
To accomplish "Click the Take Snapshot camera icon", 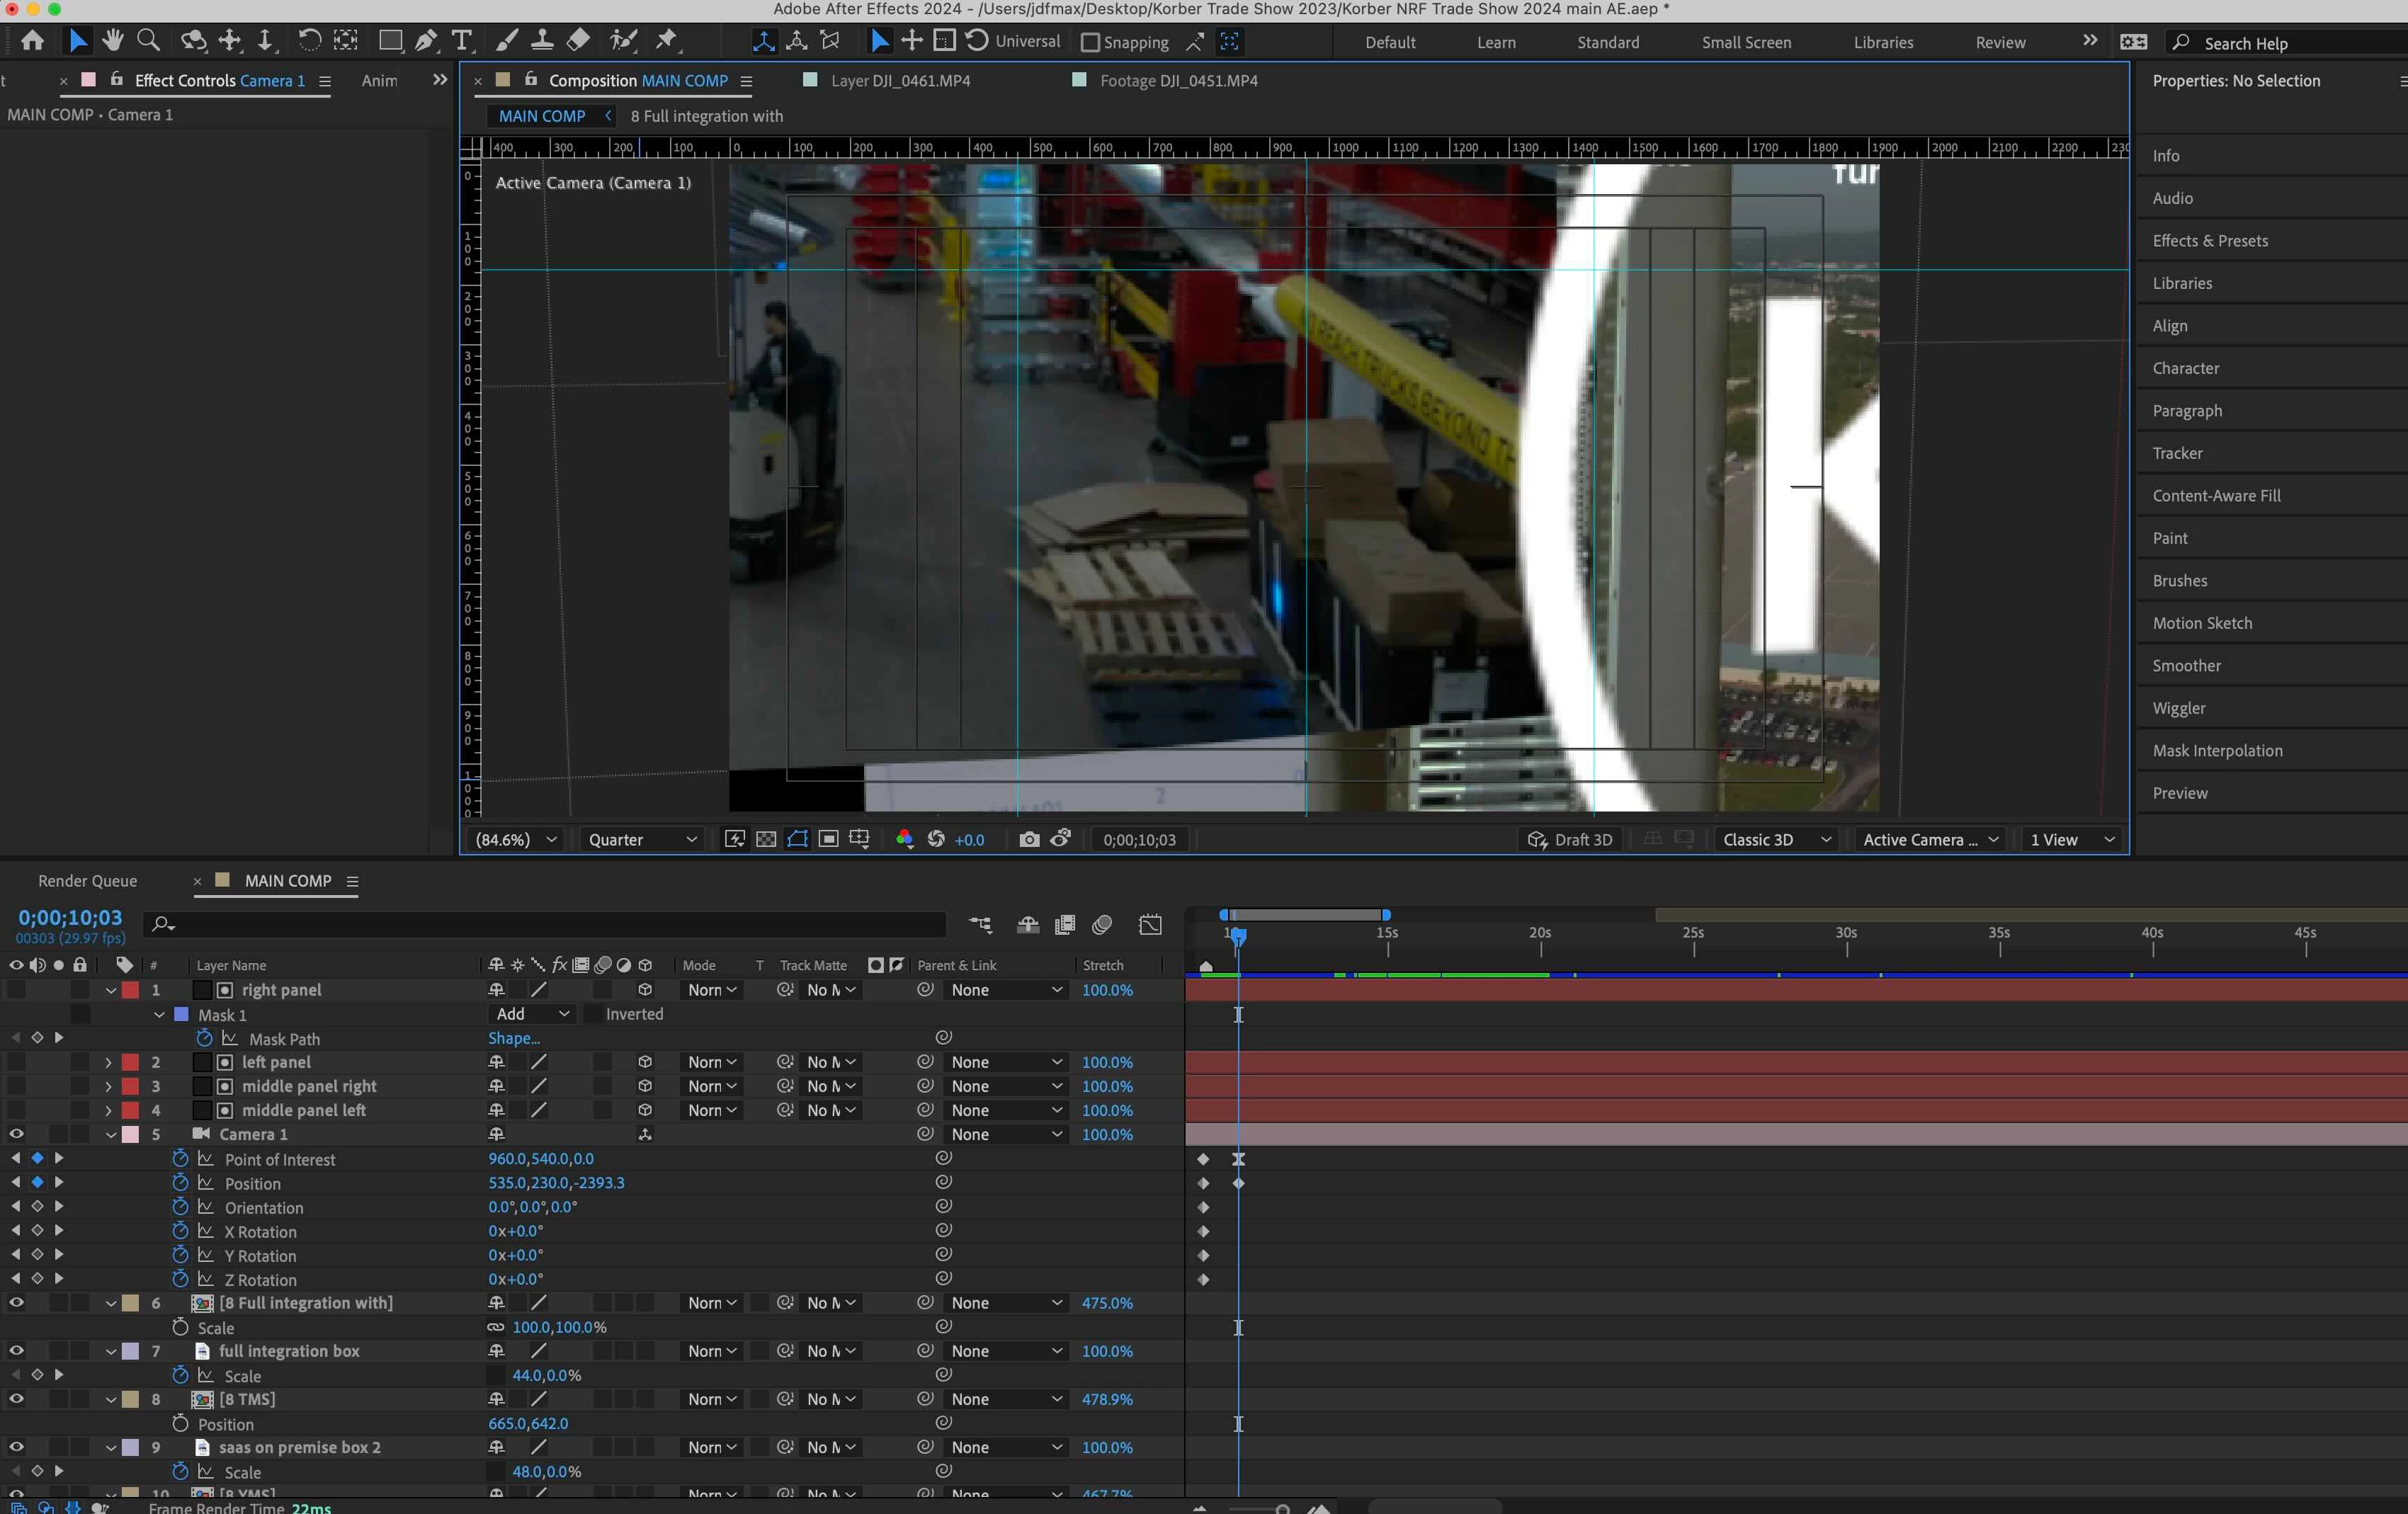I will coord(1028,840).
